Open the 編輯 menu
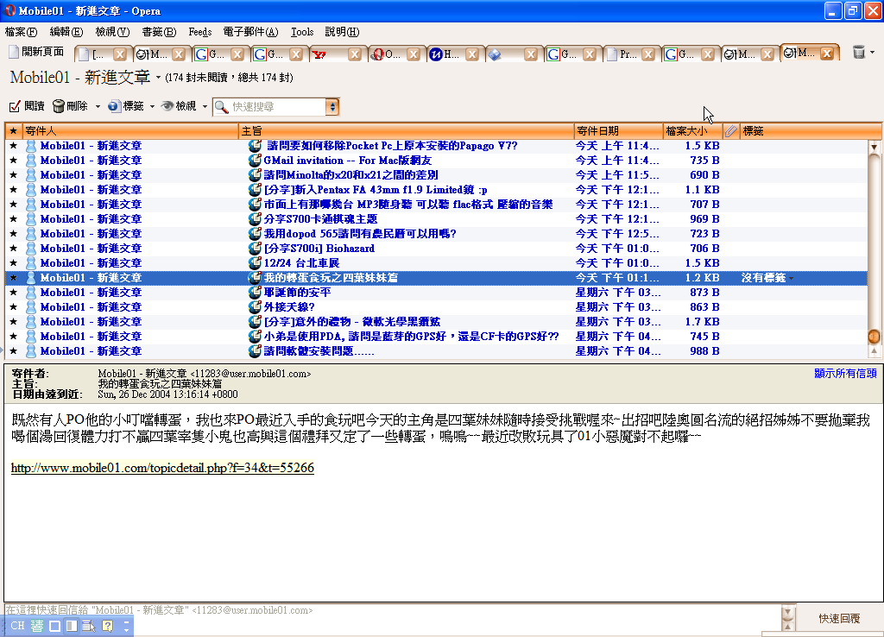The image size is (884, 637). click(66, 32)
